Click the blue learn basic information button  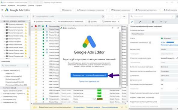coord(89,75)
